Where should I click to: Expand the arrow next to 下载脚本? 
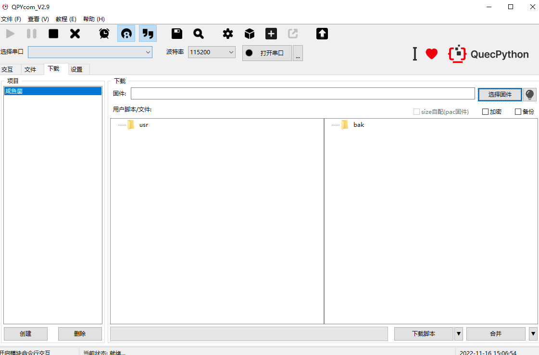pyautogui.click(x=459, y=334)
